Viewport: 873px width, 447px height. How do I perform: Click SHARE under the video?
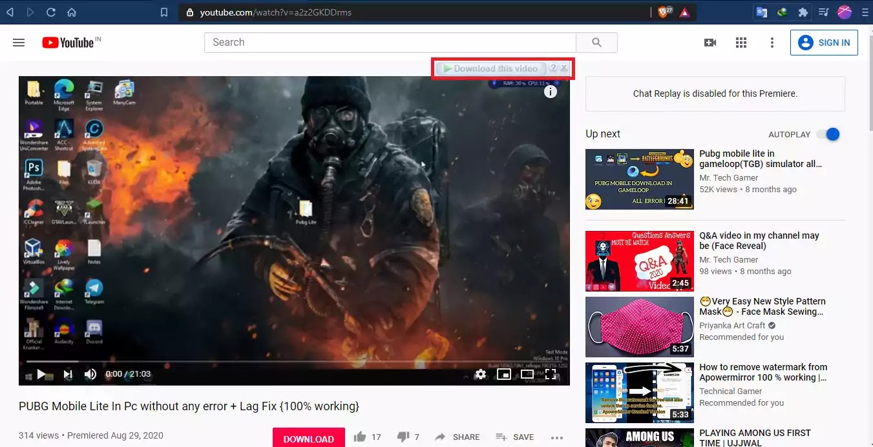tap(457, 437)
